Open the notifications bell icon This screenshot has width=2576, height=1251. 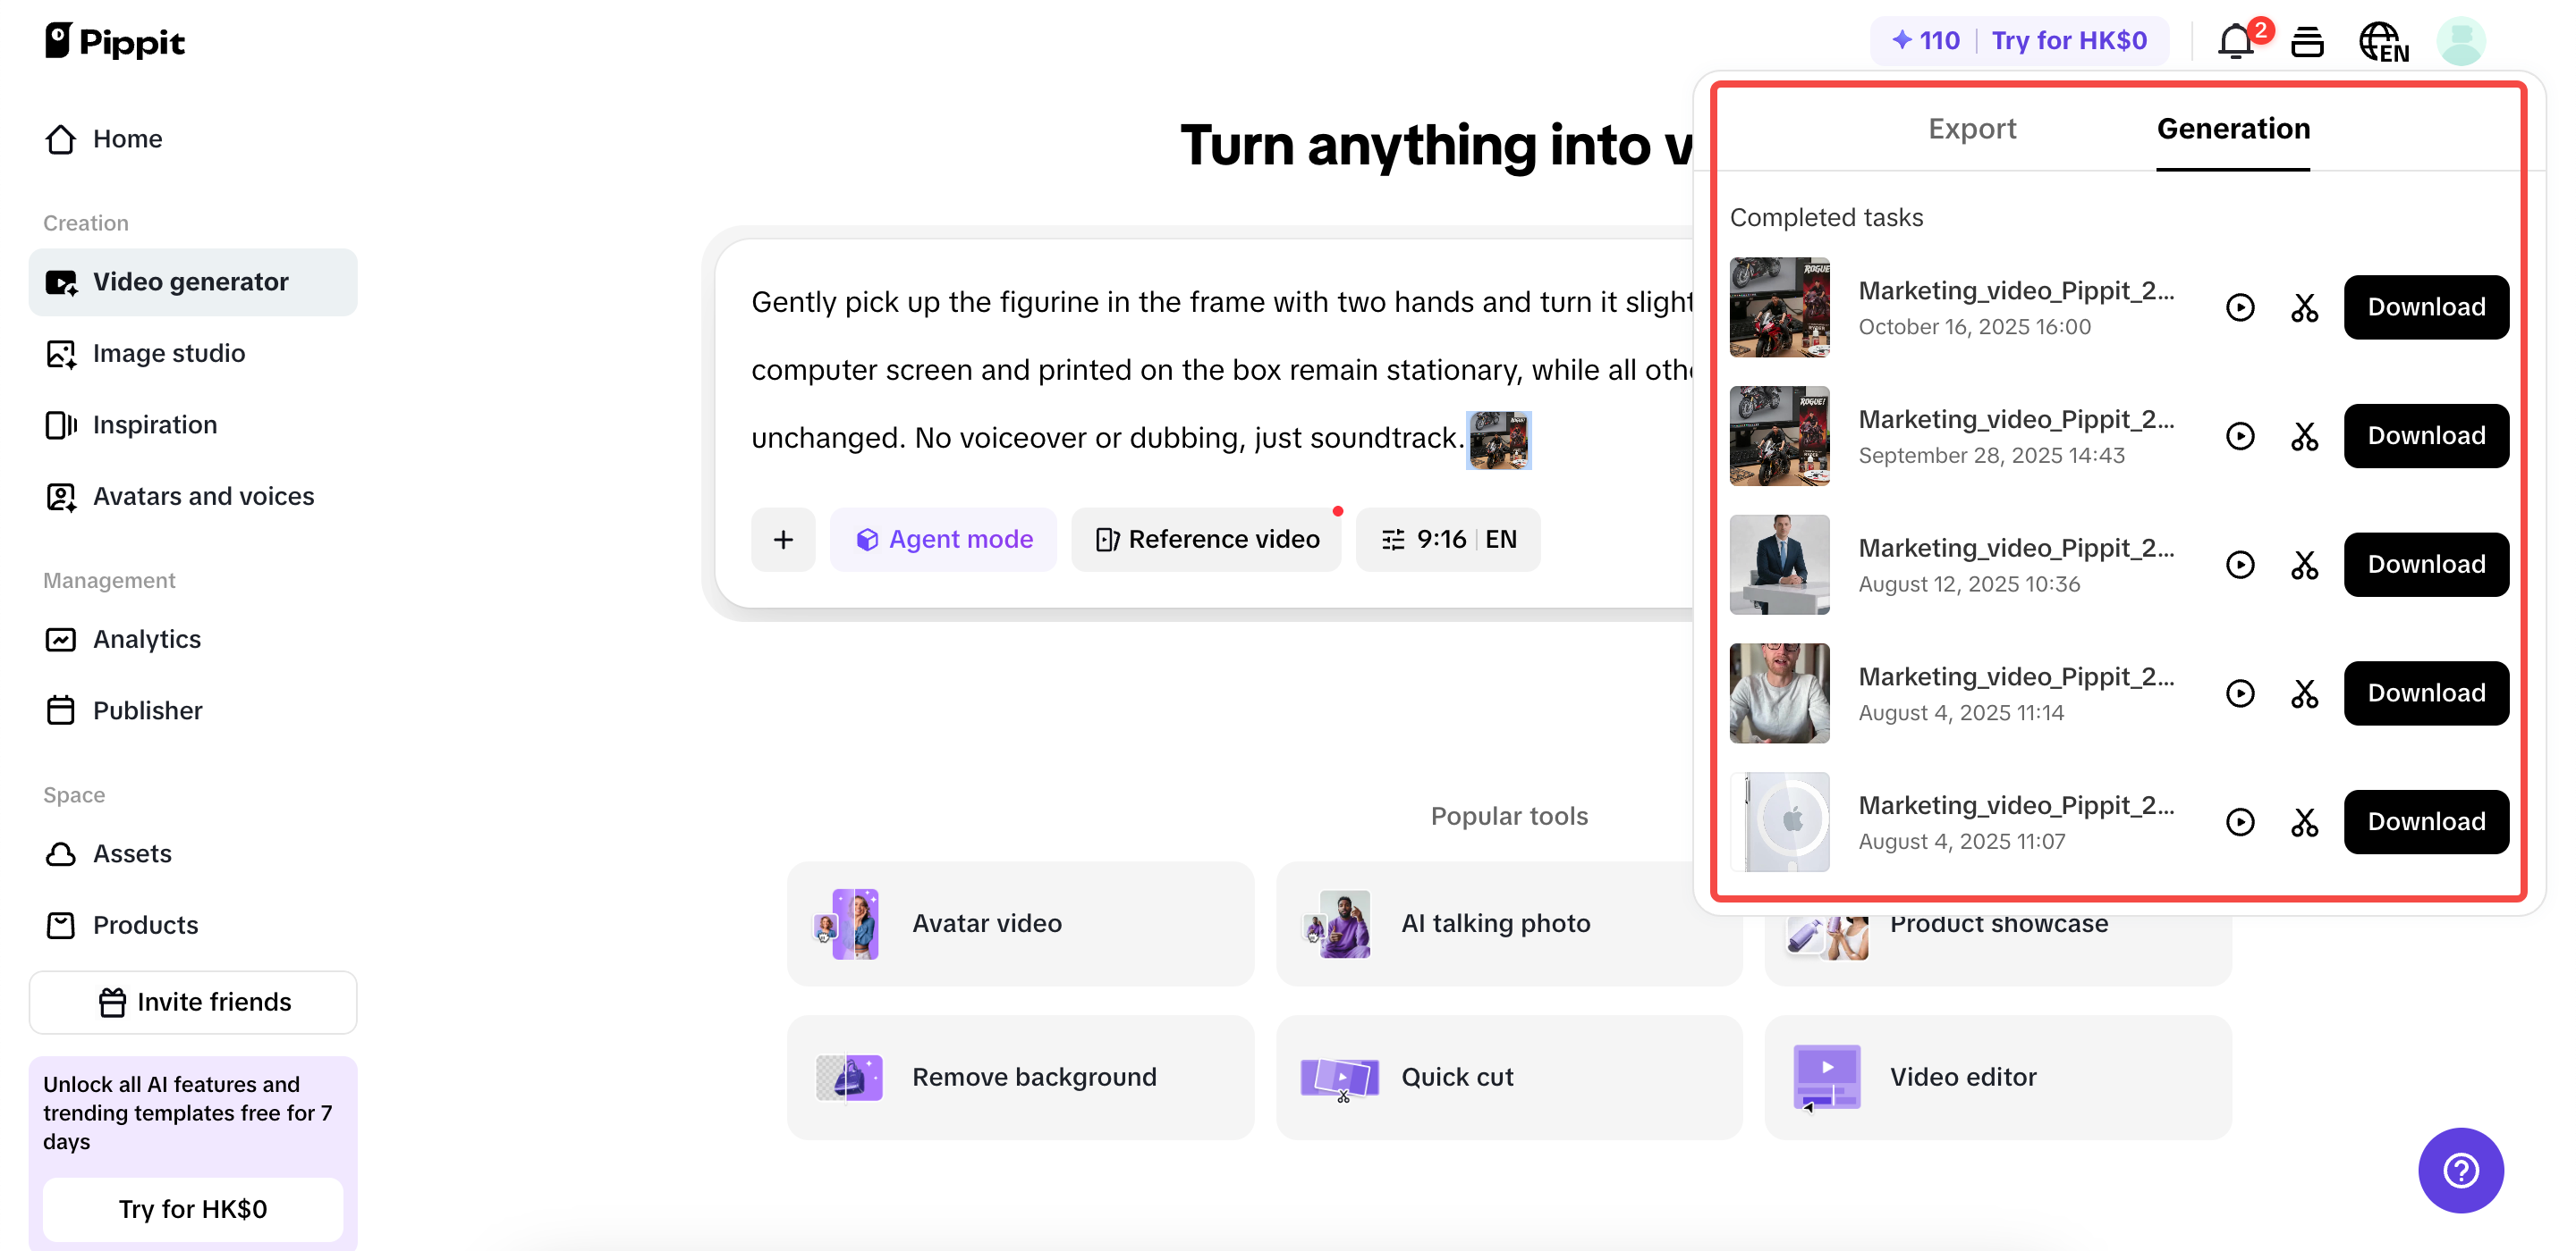click(x=2236, y=42)
